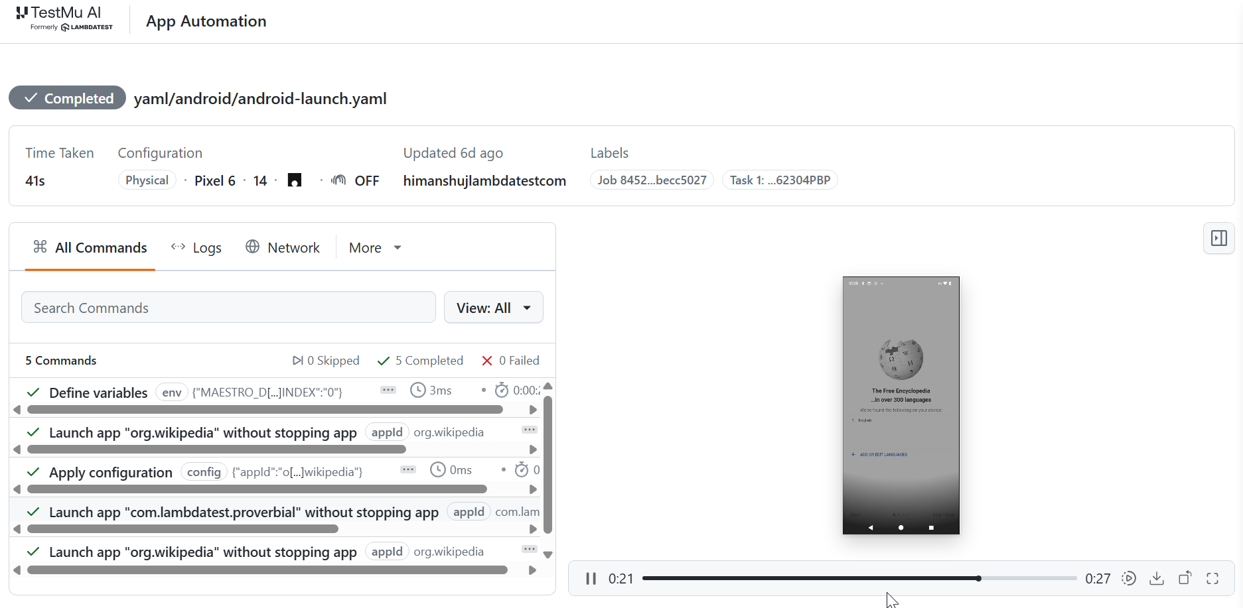Click ellipsis on last org.wikipedia launch row
This screenshot has width=1243, height=608.
(530, 549)
